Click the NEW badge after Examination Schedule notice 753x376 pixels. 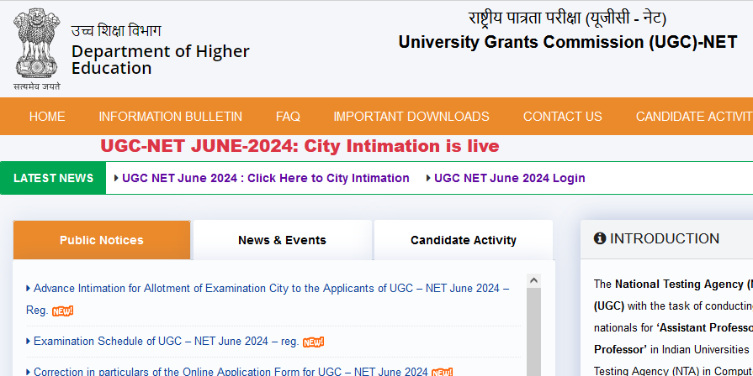[x=314, y=342]
